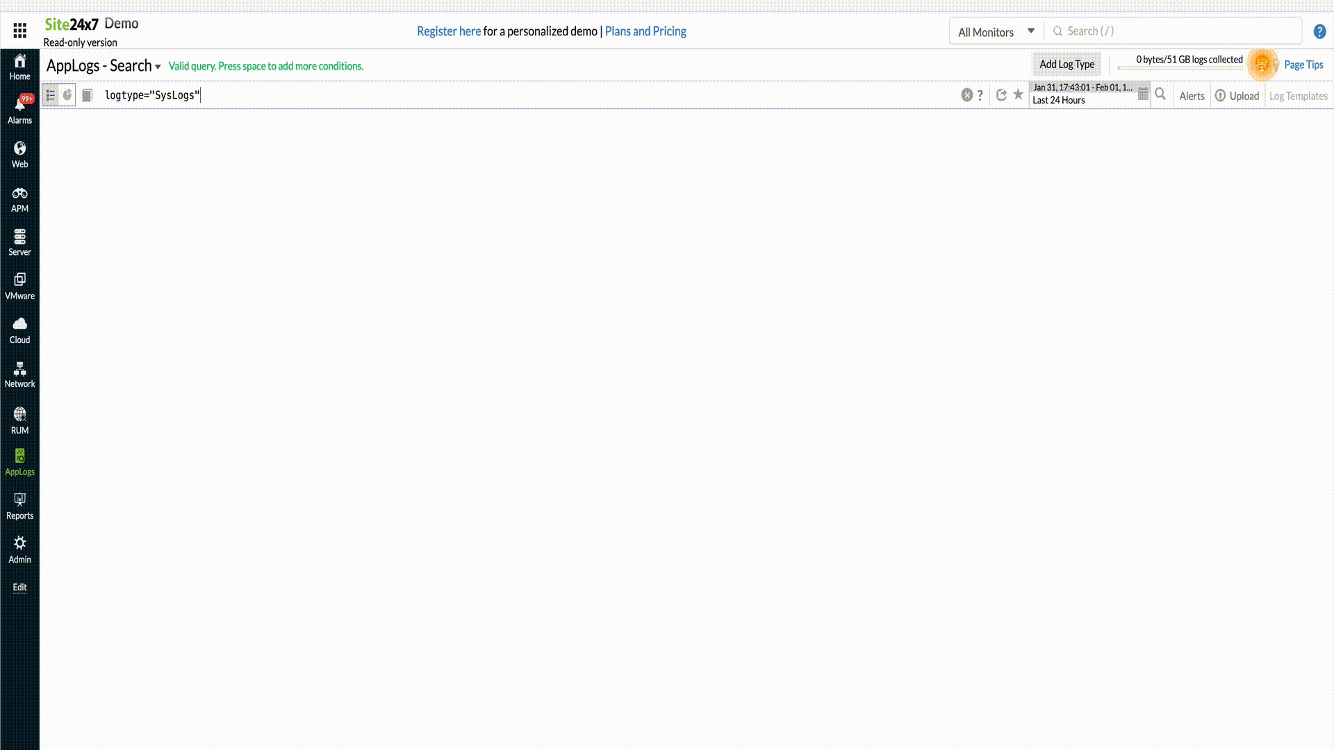Click the Add Log Type button
The height and width of the screenshot is (750, 1334).
click(1067, 64)
